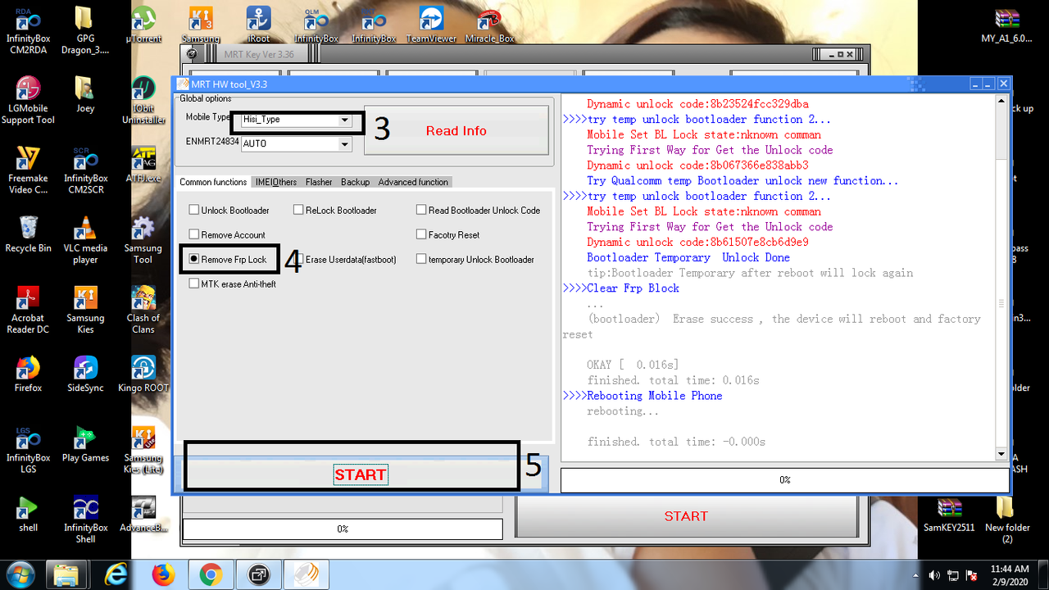The width and height of the screenshot is (1049, 590).
Task: Tick Remove Account option
Action: pyautogui.click(x=194, y=235)
